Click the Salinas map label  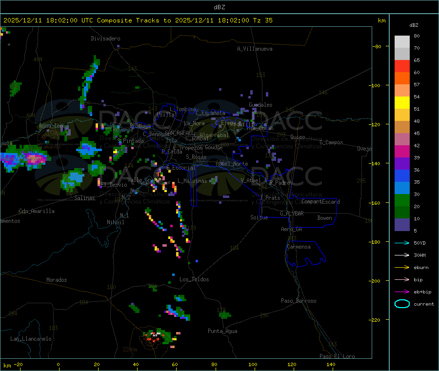[x=84, y=198]
